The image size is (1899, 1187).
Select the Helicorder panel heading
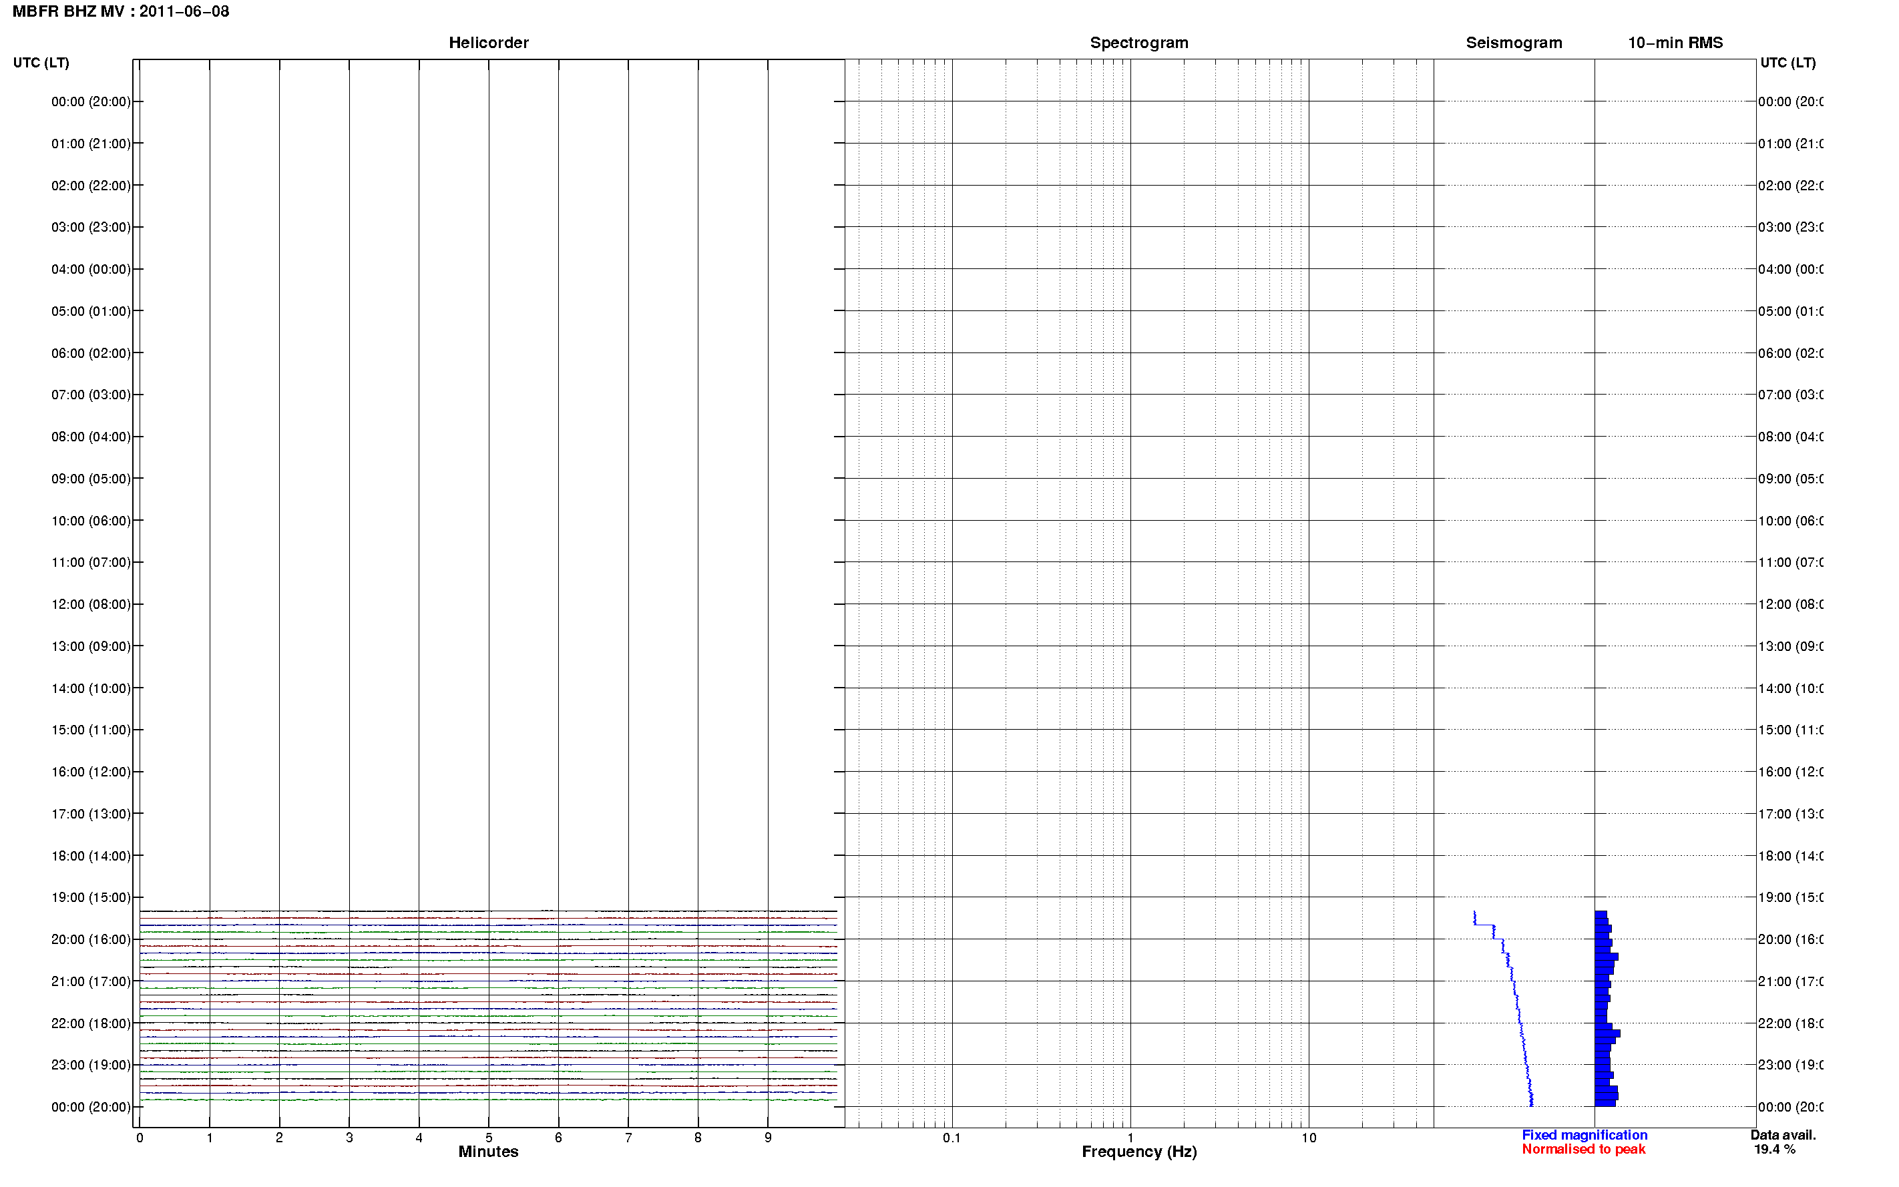pos(488,43)
